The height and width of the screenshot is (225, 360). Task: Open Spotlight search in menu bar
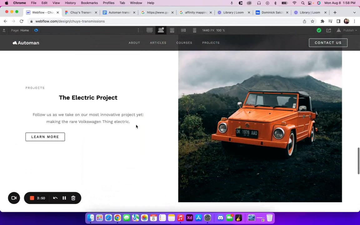(303, 3)
